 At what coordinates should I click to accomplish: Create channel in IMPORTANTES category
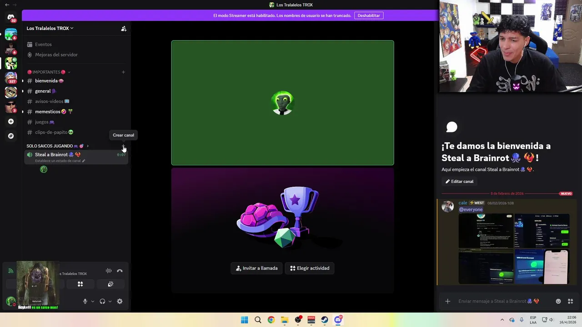pos(123,72)
